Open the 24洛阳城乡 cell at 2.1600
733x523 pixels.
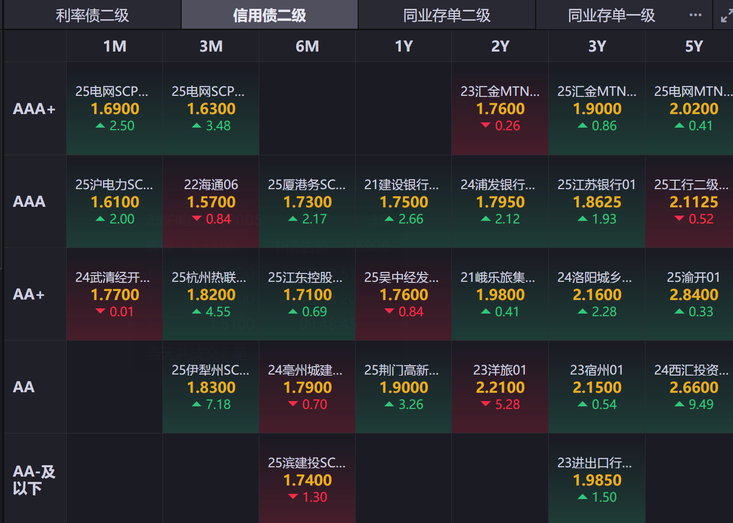(597, 294)
